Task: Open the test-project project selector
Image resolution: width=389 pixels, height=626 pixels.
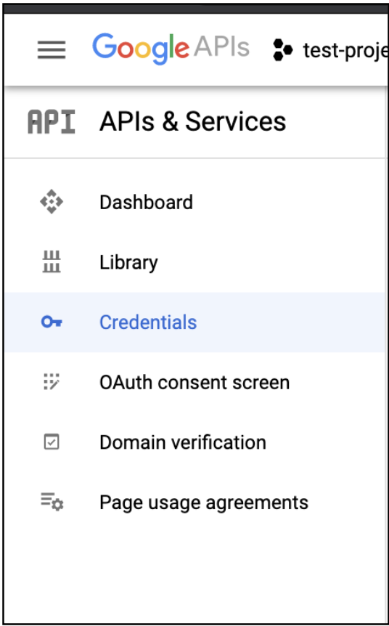Action: [x=345, y=51]
